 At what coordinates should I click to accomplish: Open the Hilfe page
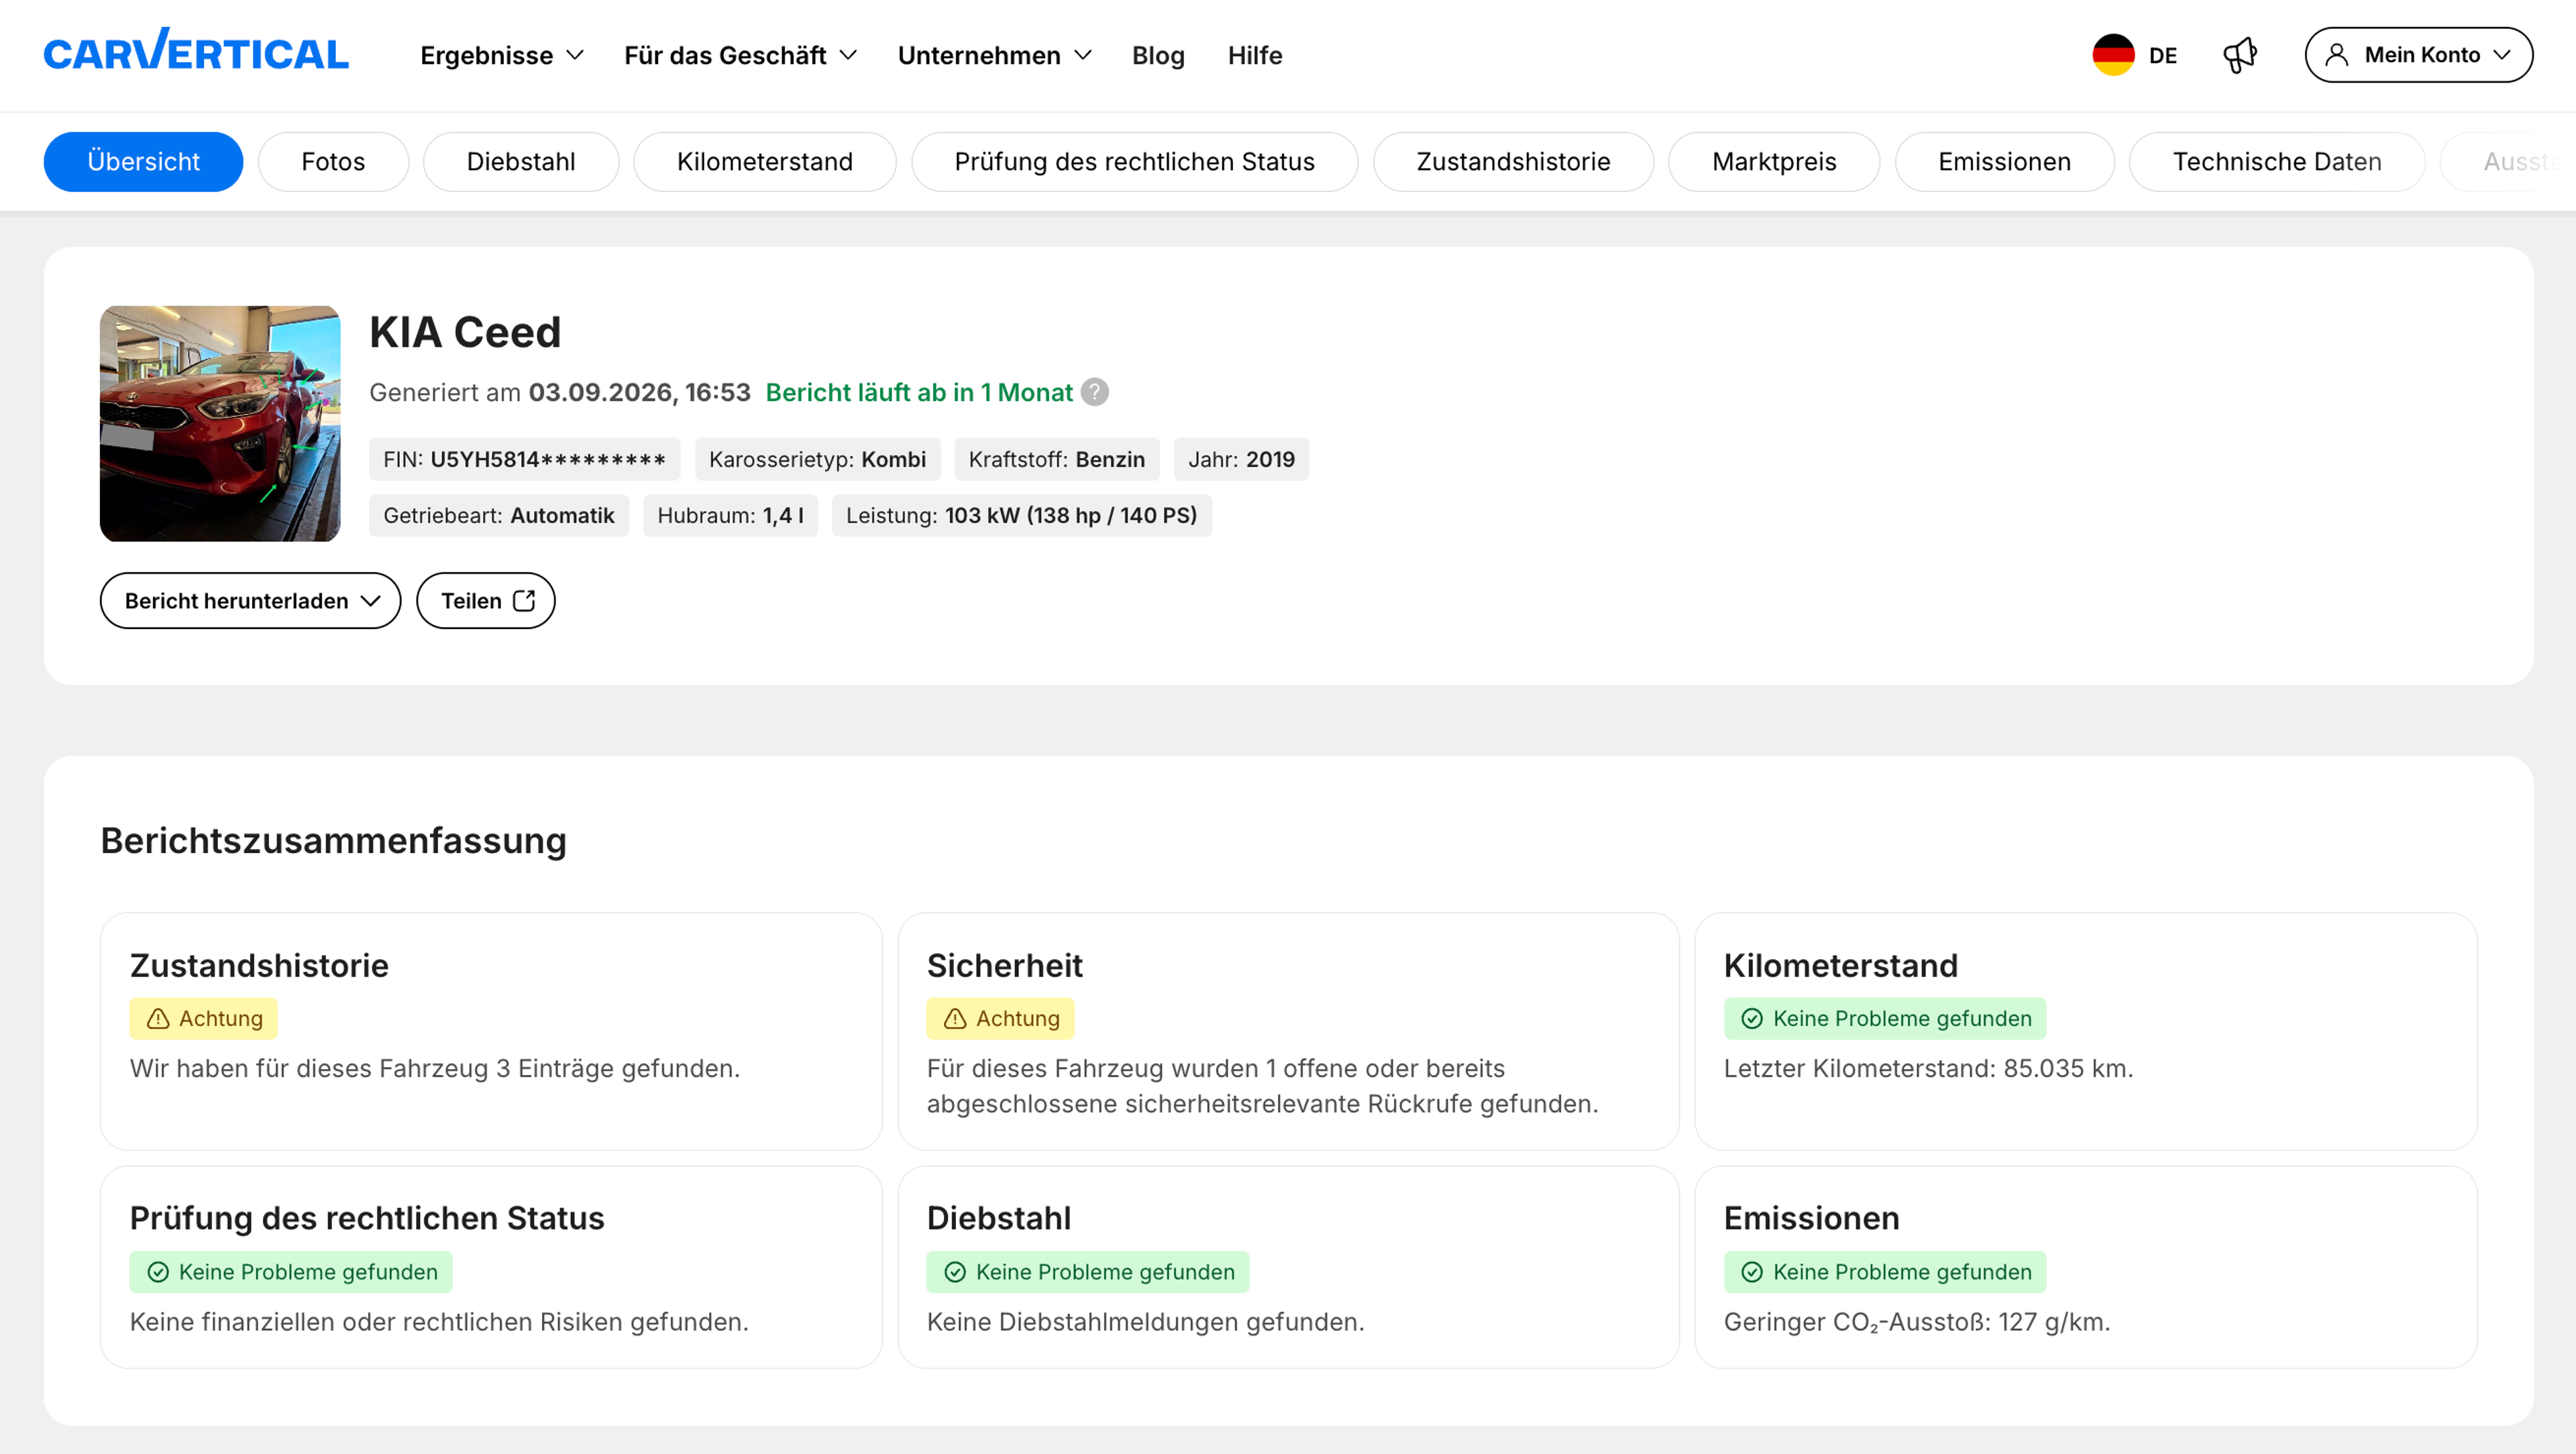(1255, 55)
